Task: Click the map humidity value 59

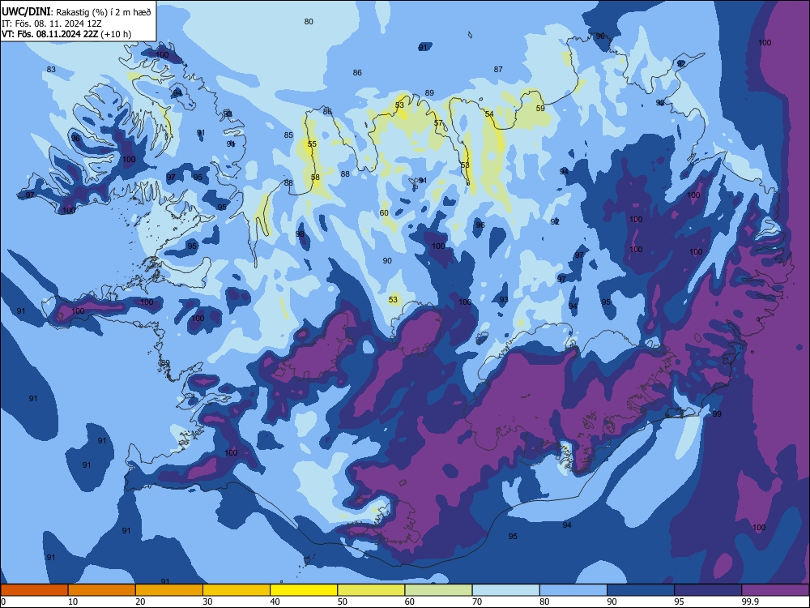Action: [x=540, y=108]
